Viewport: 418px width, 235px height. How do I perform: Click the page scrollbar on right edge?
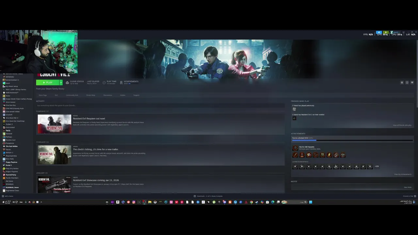(x=417, y=73)
